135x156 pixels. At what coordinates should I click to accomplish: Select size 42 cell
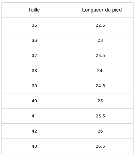coord(34,131)
